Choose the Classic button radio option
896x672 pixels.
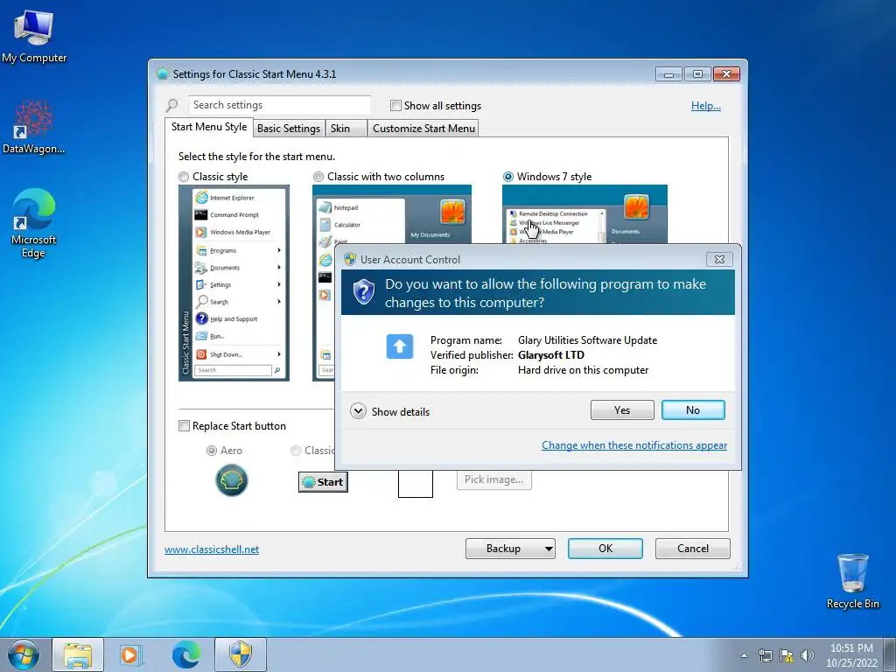point(296,451)
